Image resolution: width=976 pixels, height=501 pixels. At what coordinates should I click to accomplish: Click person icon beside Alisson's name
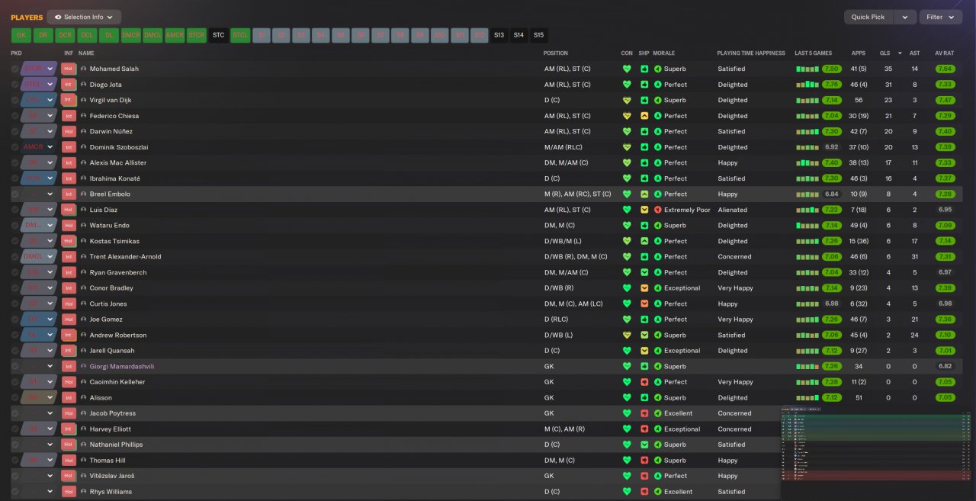pyautogui.click(x=84, y=397)
